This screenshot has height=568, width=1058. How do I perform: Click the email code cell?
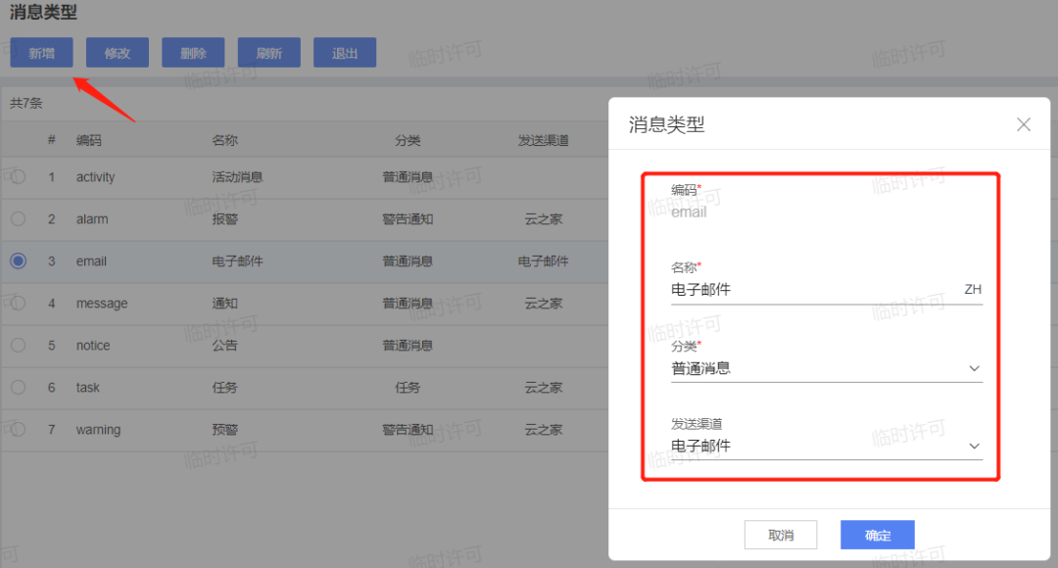[91, 261]
